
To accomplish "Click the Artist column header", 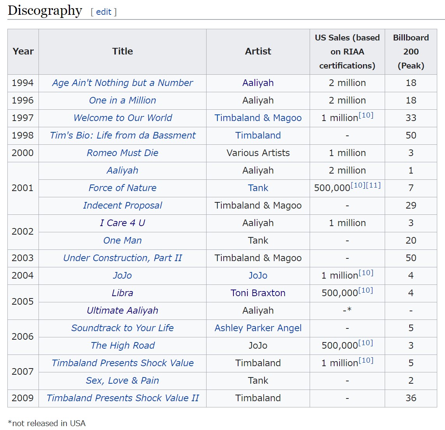I will (258, 52).
